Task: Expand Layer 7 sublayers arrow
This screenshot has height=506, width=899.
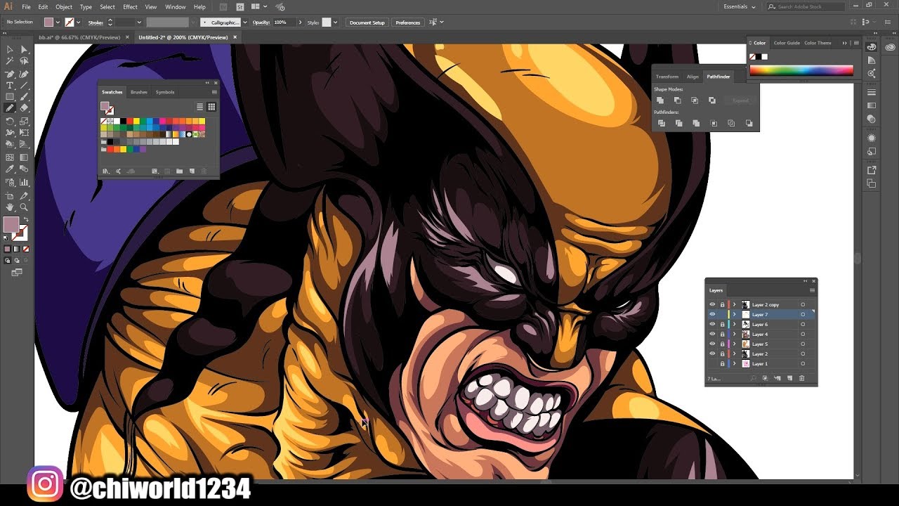Action: click(x=735, y=314)
